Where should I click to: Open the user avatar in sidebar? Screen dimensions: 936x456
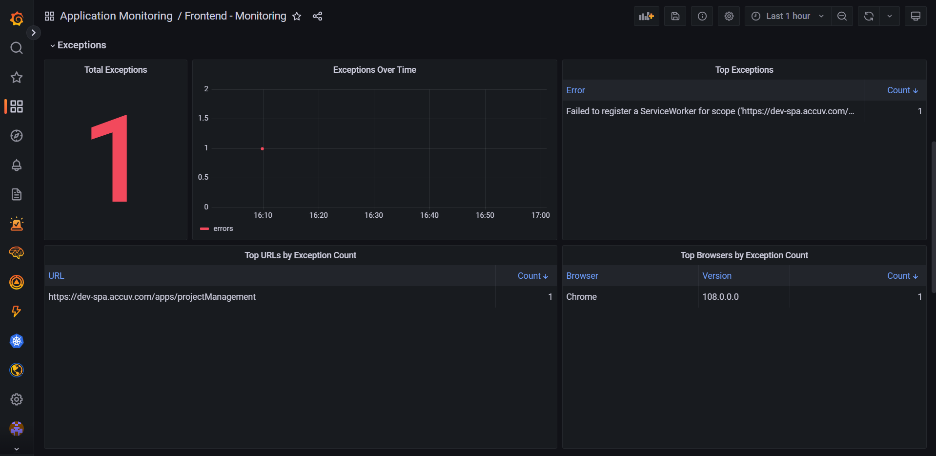point(17,429)
